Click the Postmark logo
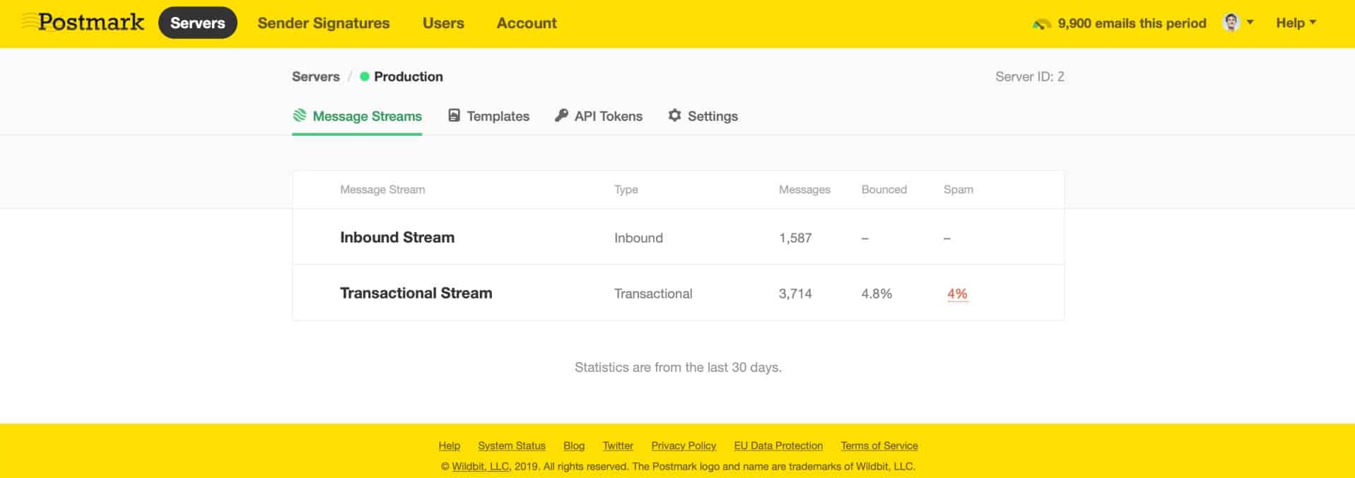 83,23
